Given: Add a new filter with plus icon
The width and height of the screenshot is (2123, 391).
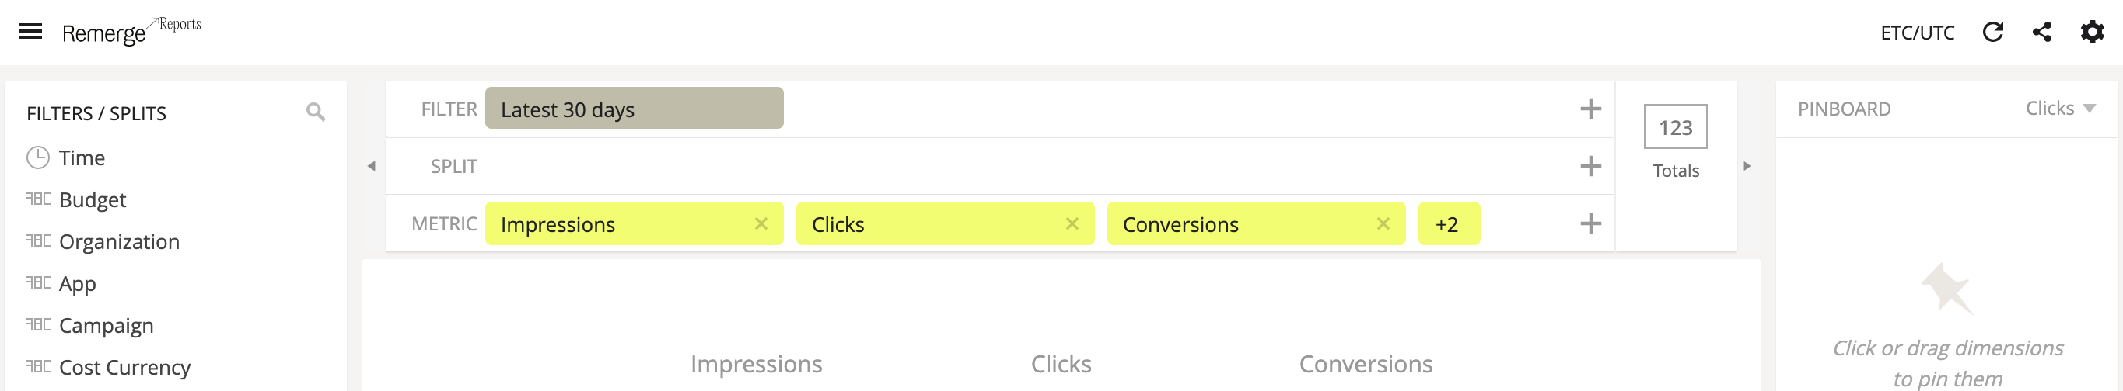Looking at the screenshot, I should click(1590, 109).
